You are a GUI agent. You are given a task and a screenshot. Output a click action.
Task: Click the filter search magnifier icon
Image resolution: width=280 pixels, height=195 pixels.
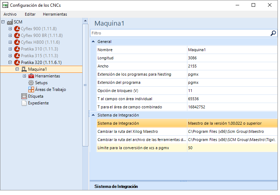(x=273, y=33)
